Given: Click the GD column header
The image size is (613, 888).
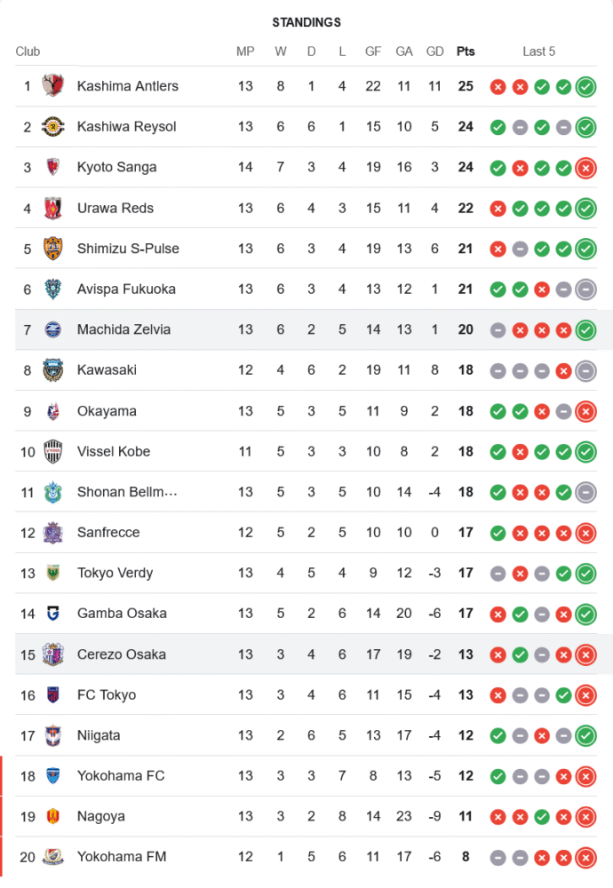Looking at the screenshot, I should 434,52.
